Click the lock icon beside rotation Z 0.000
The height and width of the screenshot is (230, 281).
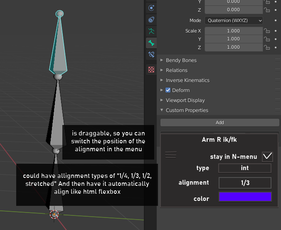point(267,10)
